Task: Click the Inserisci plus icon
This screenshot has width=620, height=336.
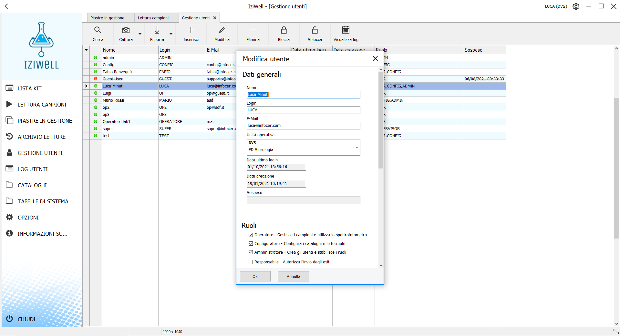Action: (191, 30)
